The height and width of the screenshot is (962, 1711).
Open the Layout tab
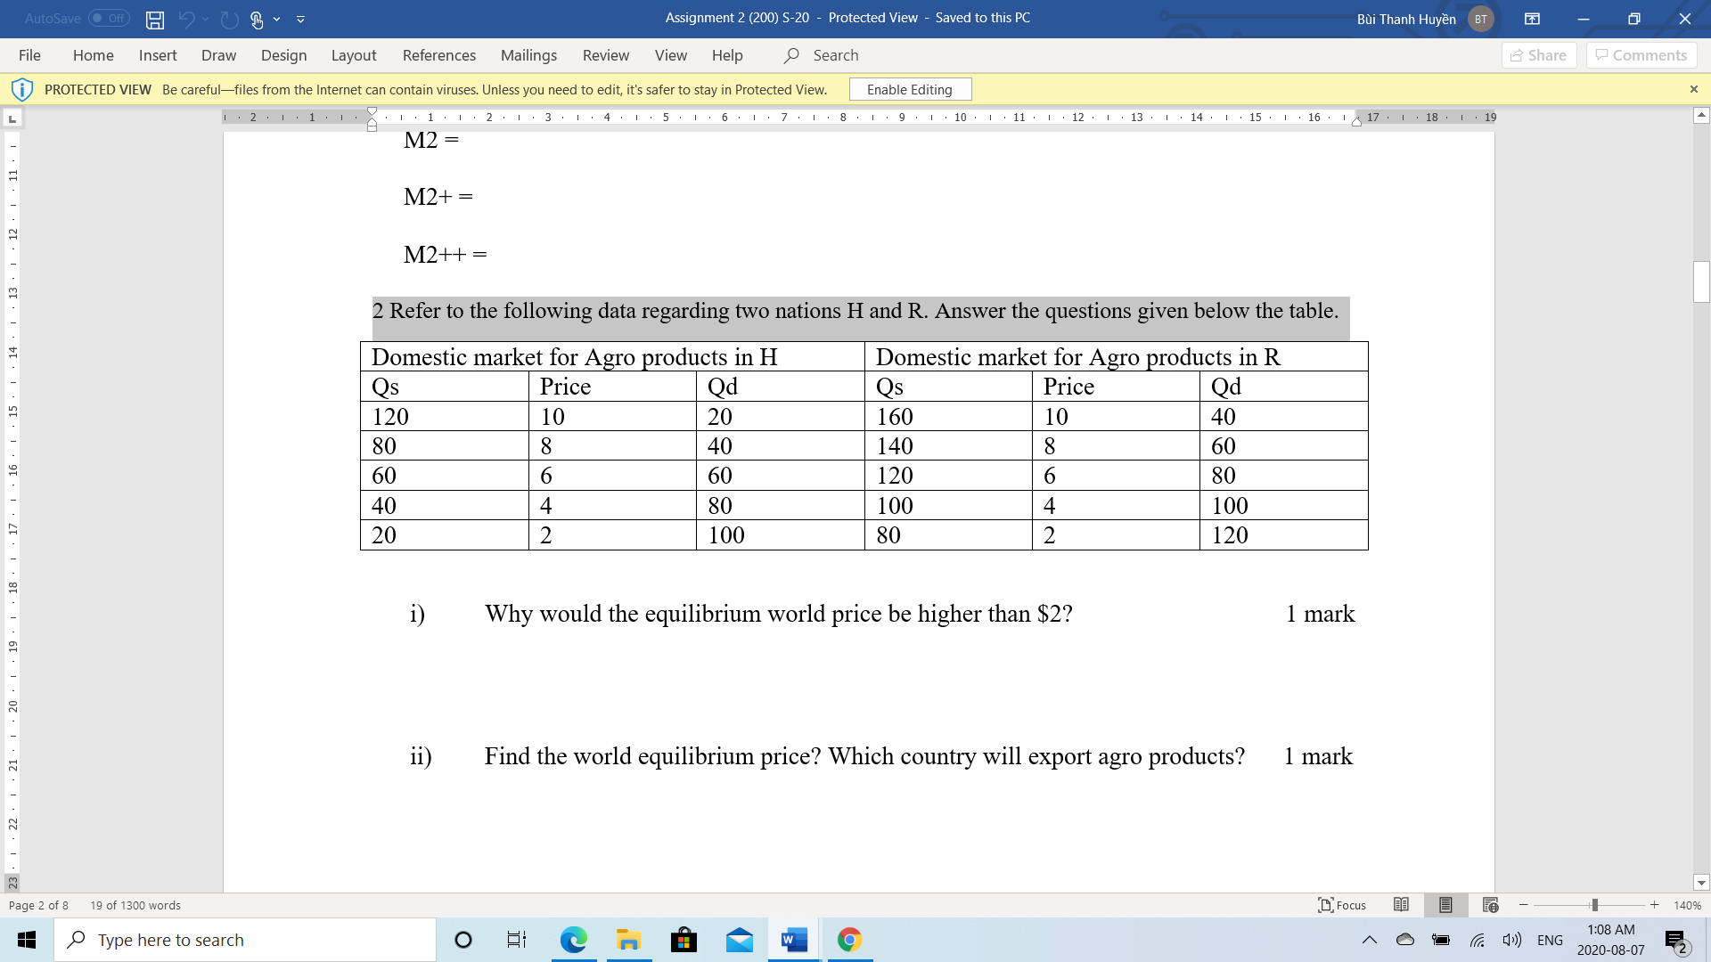[354, 55]
